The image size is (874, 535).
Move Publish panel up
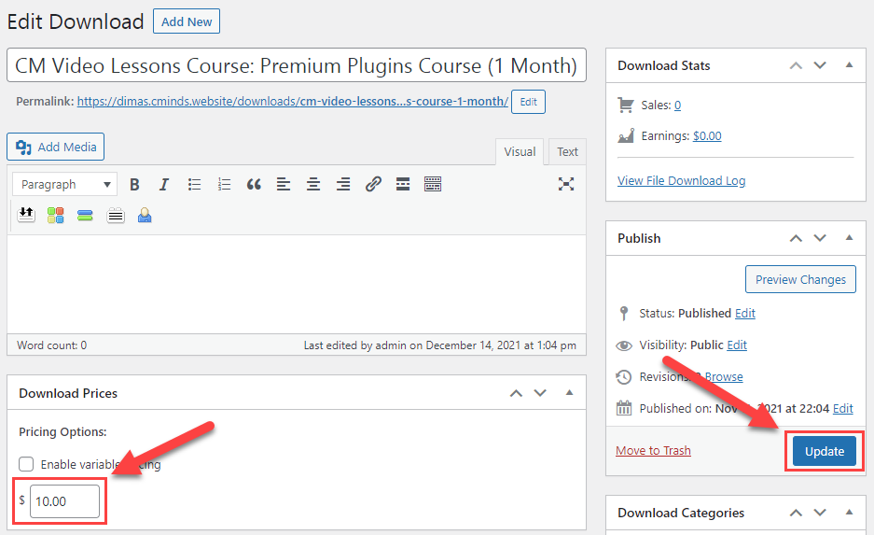pos(796,238)
